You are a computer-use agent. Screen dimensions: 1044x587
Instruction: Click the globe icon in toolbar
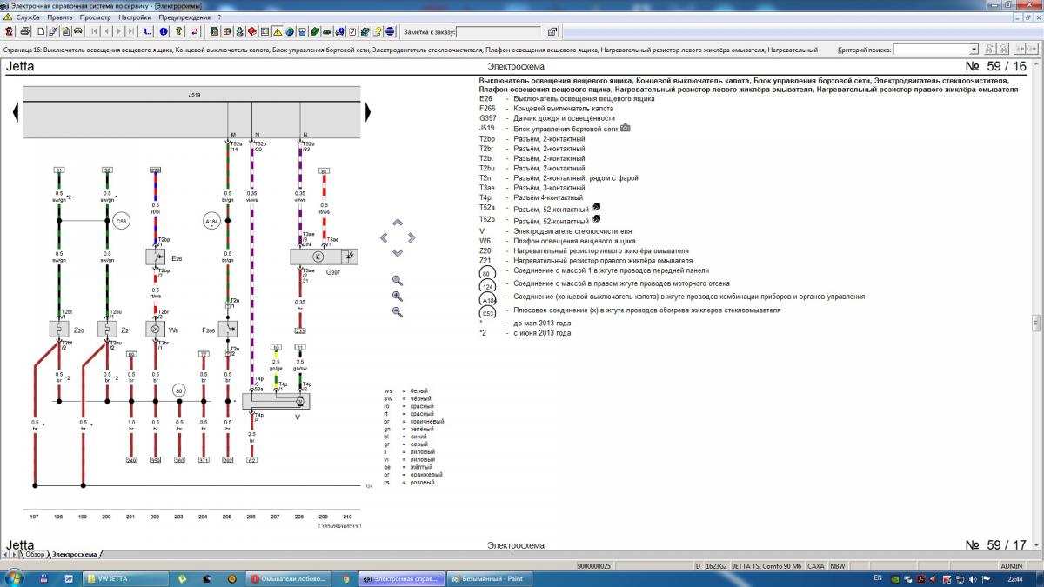click(x=289, y=32)
